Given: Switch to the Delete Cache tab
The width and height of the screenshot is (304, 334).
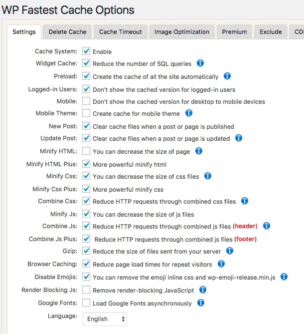Looking at the screenshot, I should [67, 32].
